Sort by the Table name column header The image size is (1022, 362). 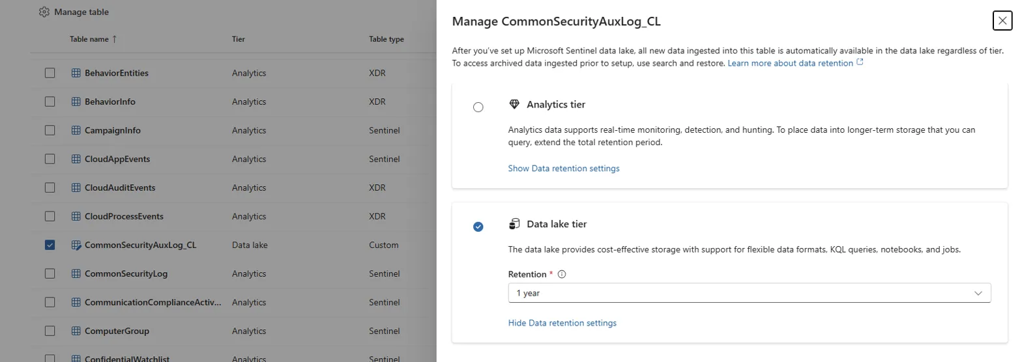(89, 39)
